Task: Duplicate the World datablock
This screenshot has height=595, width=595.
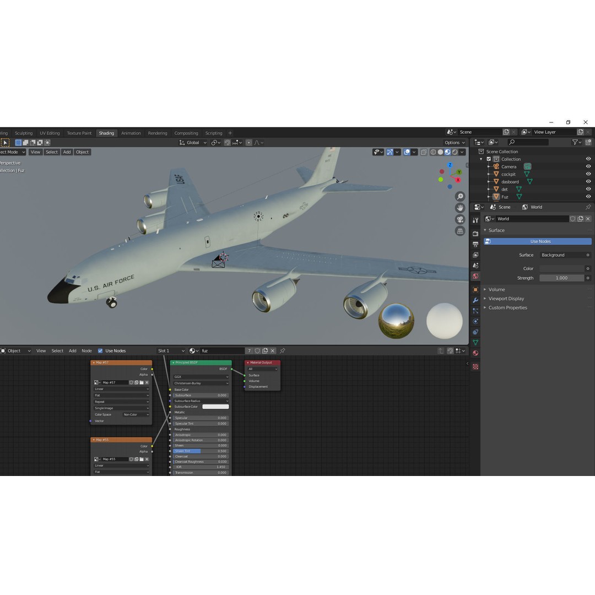Action: pyautogui.click(x=580, y=219)
